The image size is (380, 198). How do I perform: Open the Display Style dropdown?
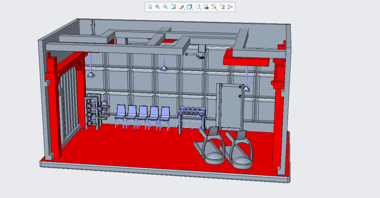182,7
